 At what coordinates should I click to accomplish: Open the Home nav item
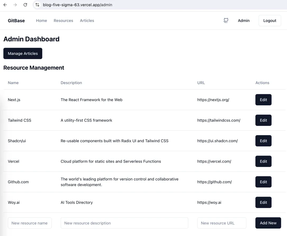click(x=41, y=20)
